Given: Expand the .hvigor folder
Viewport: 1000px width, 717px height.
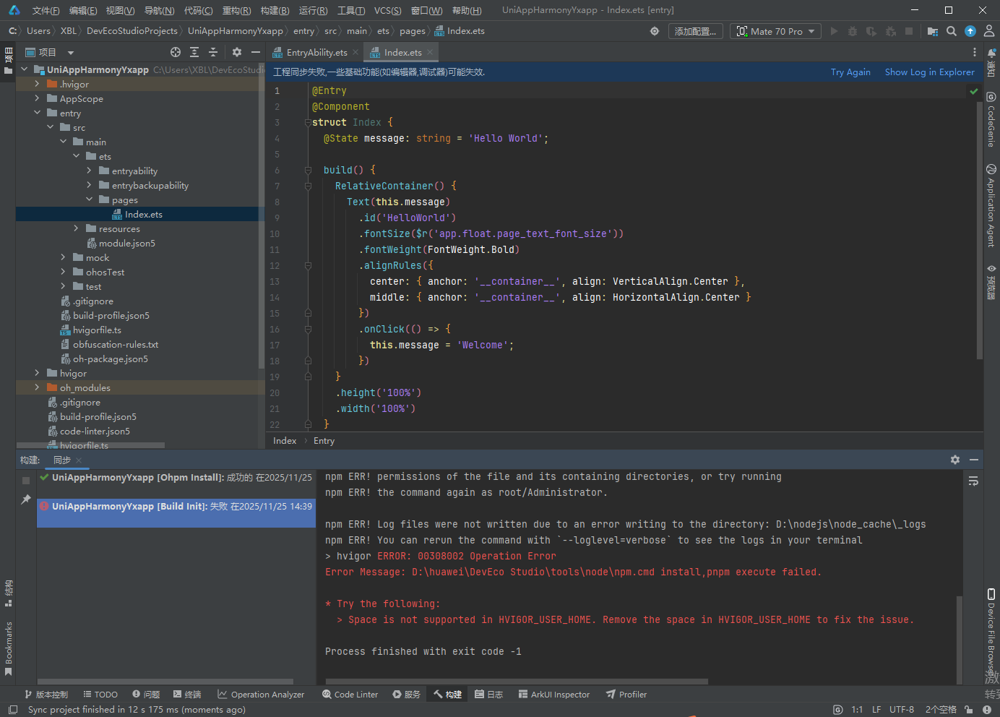Looking at the screenshot, I should 37,84.
